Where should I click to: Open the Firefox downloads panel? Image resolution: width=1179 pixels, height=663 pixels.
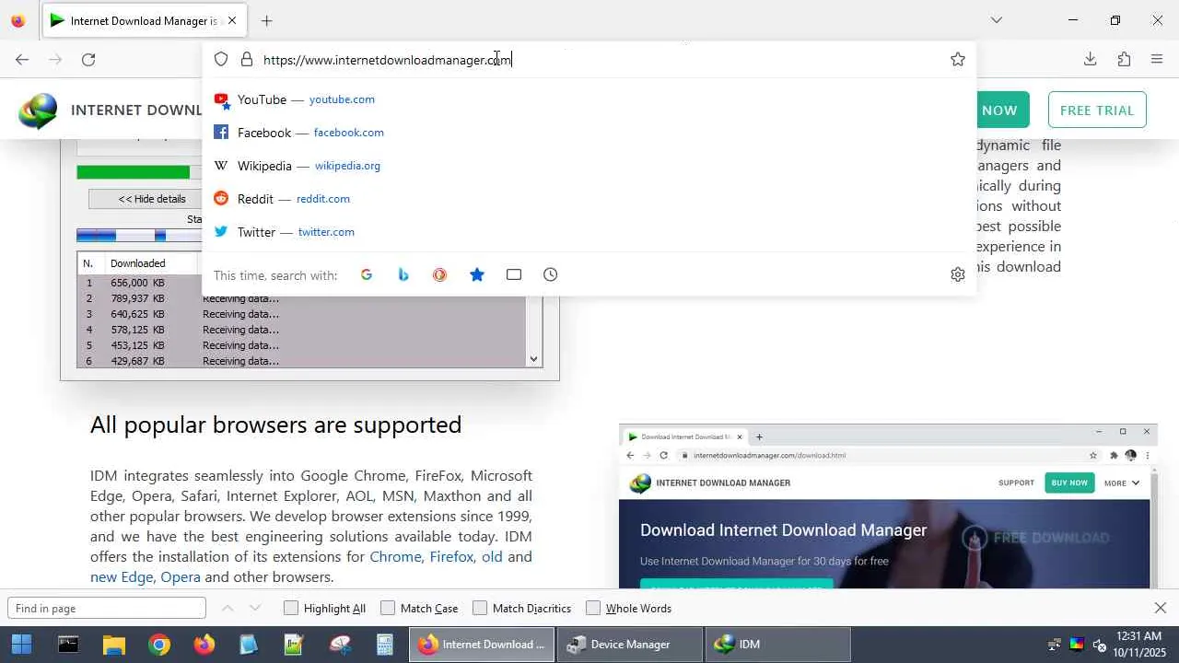tap(1090, 60)
